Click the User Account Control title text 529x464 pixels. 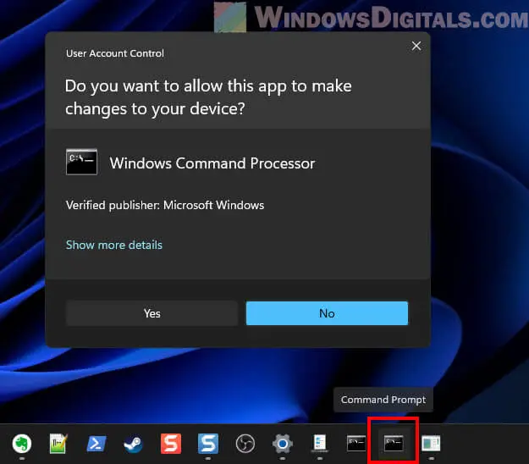click(115, 53)
